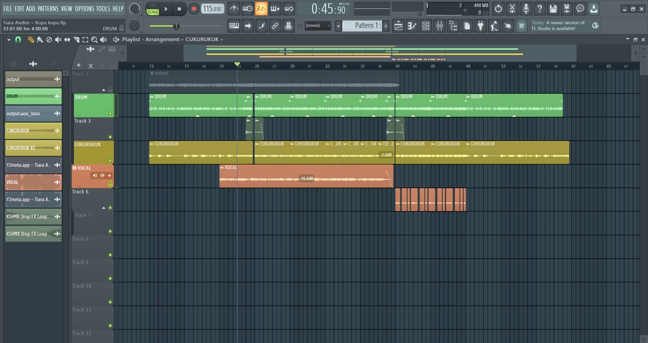Toggle the metronome icon

[x=234, y=9]
